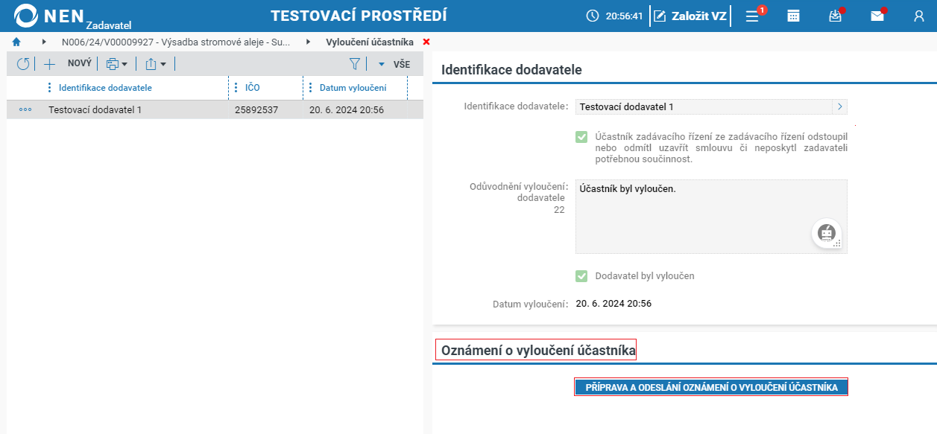Click the plus icon to add record
937x434 pixels.
pos(50,64)
